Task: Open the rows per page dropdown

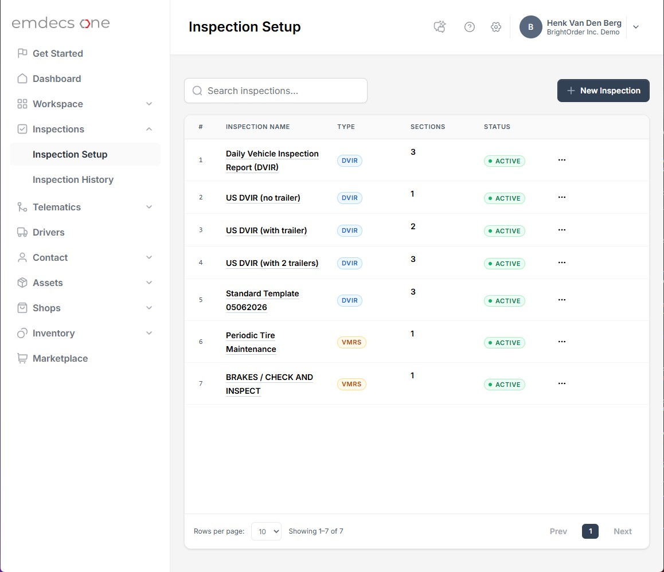Action: coord(267,531)
